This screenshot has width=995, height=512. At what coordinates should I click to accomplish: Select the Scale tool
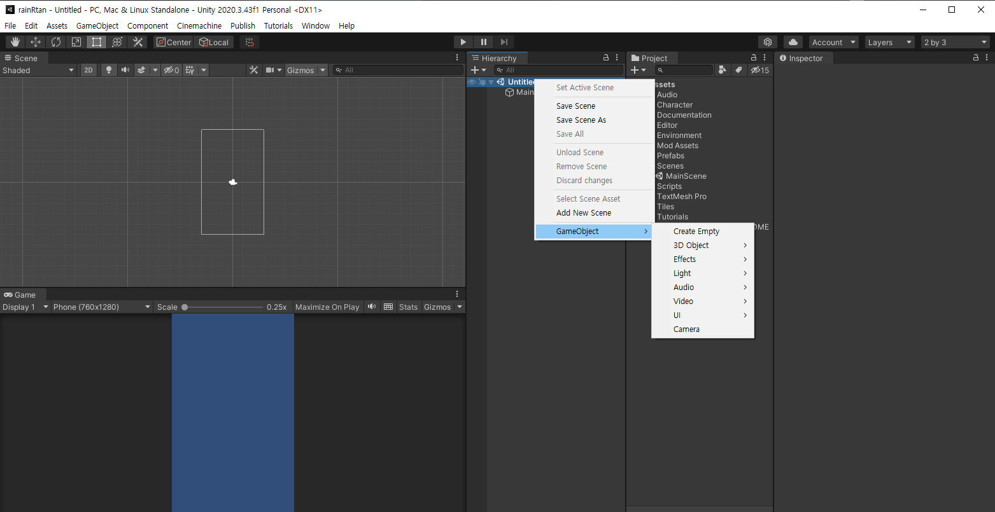76,42
